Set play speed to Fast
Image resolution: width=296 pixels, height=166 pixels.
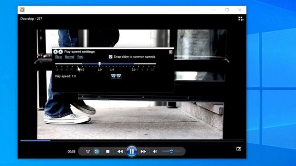(x=80, y=57)
